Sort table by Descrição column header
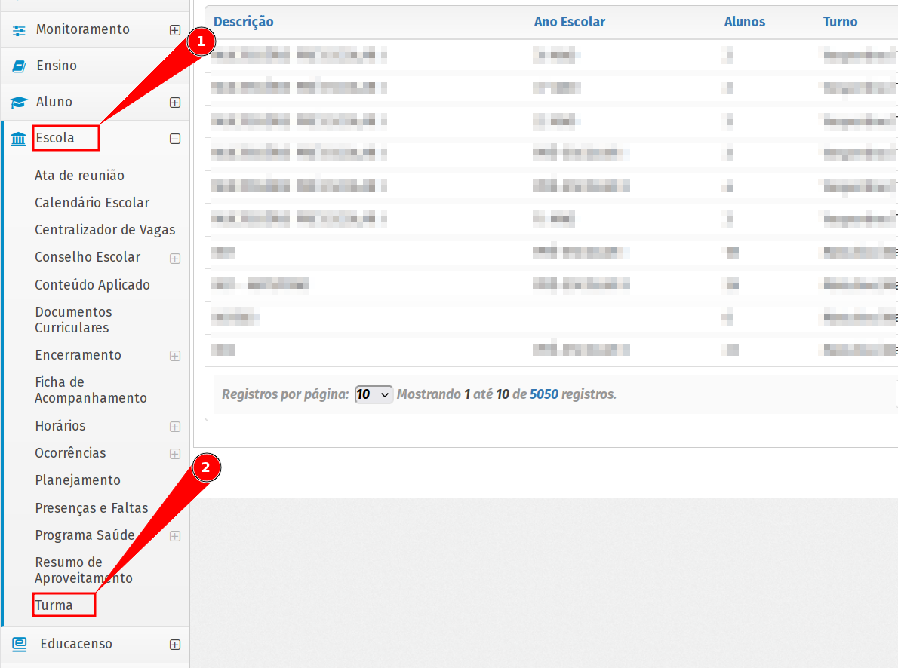 tap(244, 22)
